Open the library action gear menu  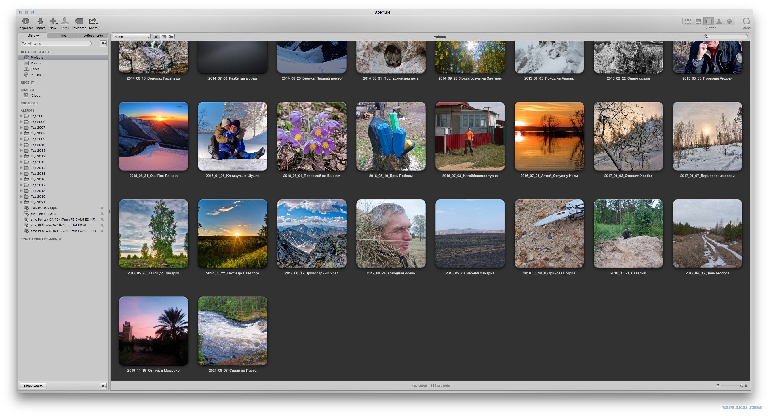(x=103, y=43)
